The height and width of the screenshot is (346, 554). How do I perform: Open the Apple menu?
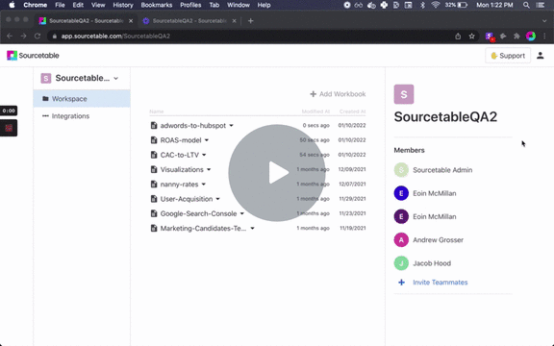12,5
